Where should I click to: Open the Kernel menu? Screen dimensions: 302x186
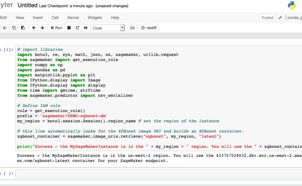[73, 18]
